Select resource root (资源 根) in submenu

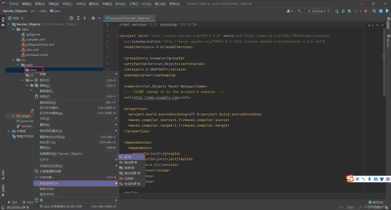[132, 168]
